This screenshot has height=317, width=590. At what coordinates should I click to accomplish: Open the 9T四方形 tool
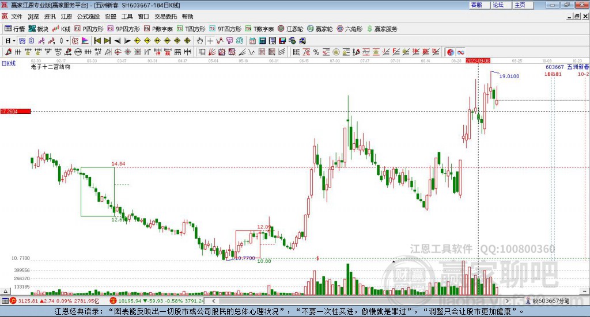click(225, 29)
